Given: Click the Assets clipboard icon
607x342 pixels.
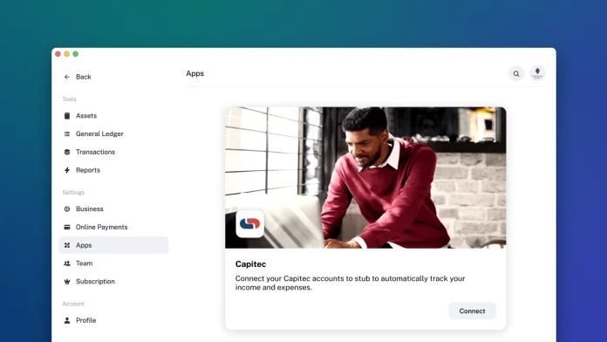Looking at the screenshot, I should (x=67, y=116).
